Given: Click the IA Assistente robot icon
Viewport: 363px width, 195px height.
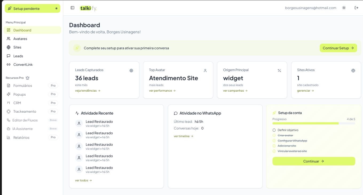Looking at the screenshot, I should pos(8,129).
